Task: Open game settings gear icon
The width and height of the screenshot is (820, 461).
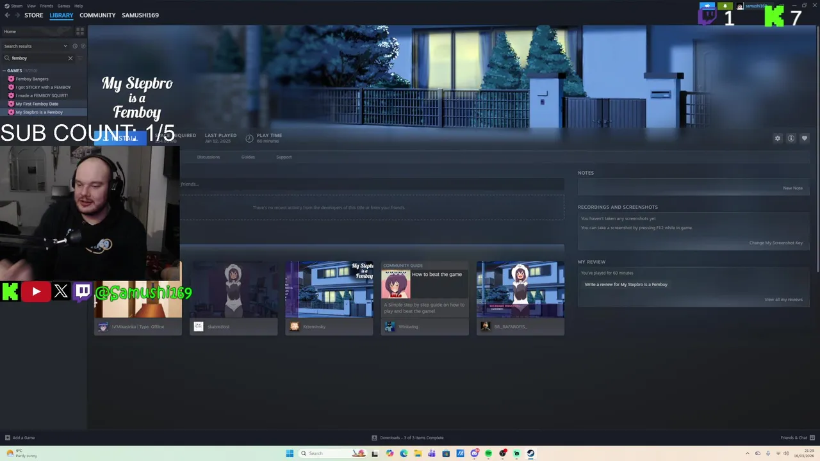Action: [x=778, y=138]
